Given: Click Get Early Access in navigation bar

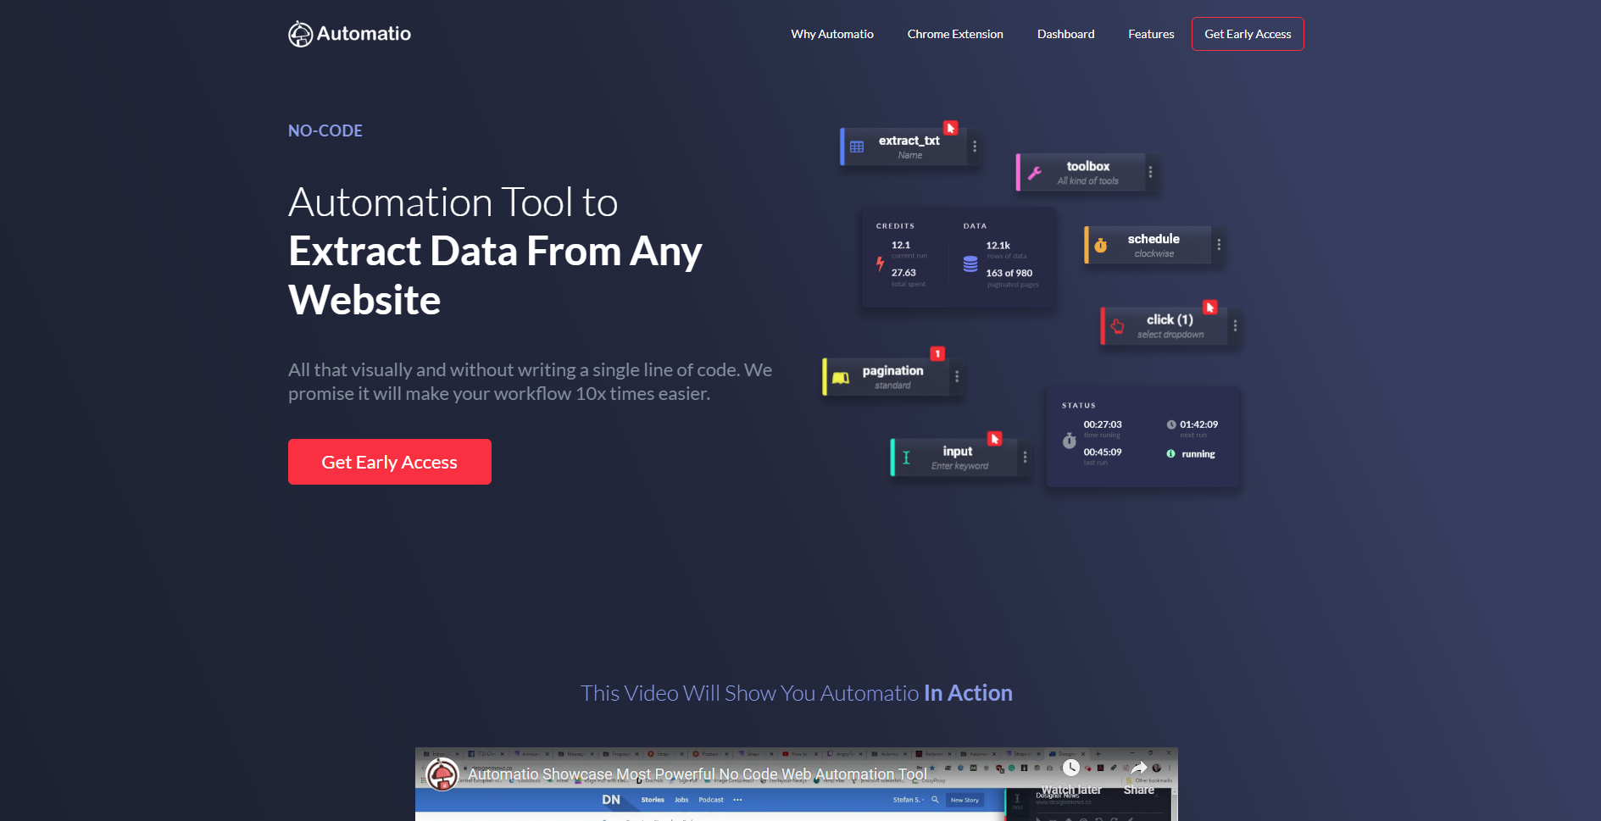Looking at the screenshot, I should [1248, 34].
